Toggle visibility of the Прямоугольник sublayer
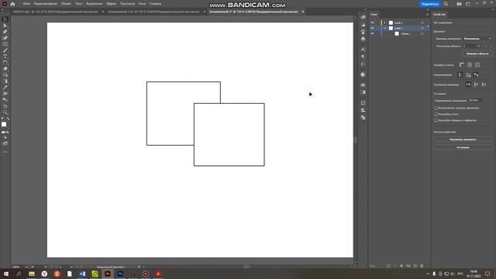The width and height of the screenshot is (496, 279). 372,33
